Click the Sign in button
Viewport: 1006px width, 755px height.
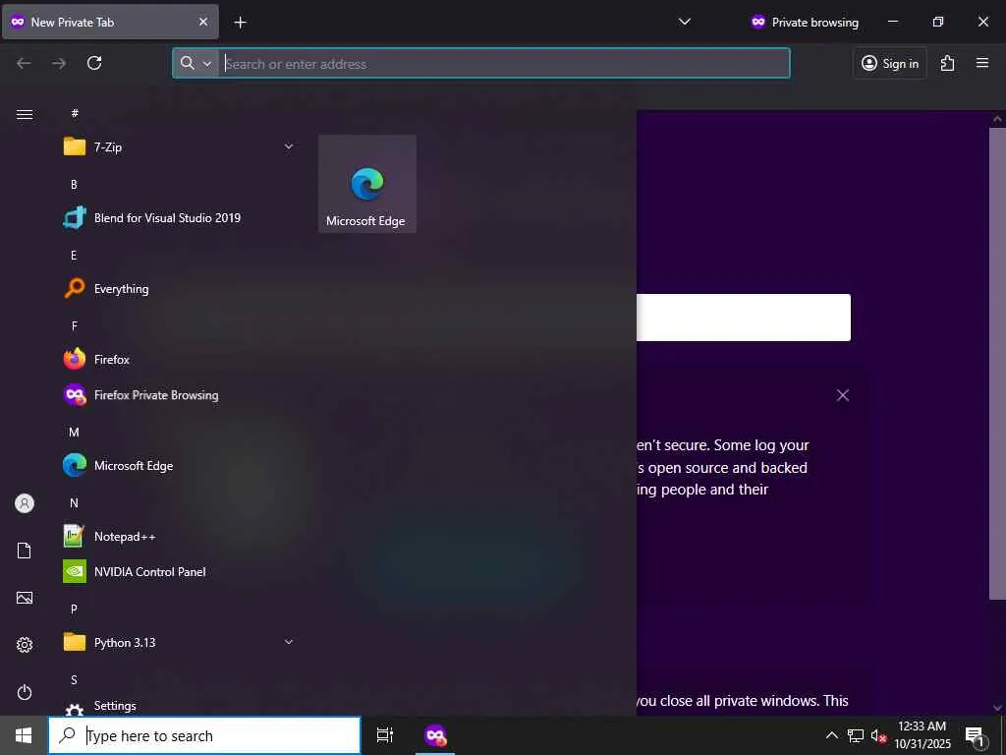(890, 63)
